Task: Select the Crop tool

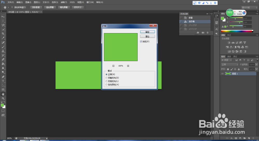Action: point(3,34)
